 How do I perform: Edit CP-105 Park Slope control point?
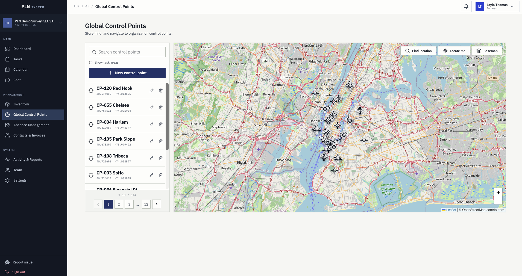[151, 141]
